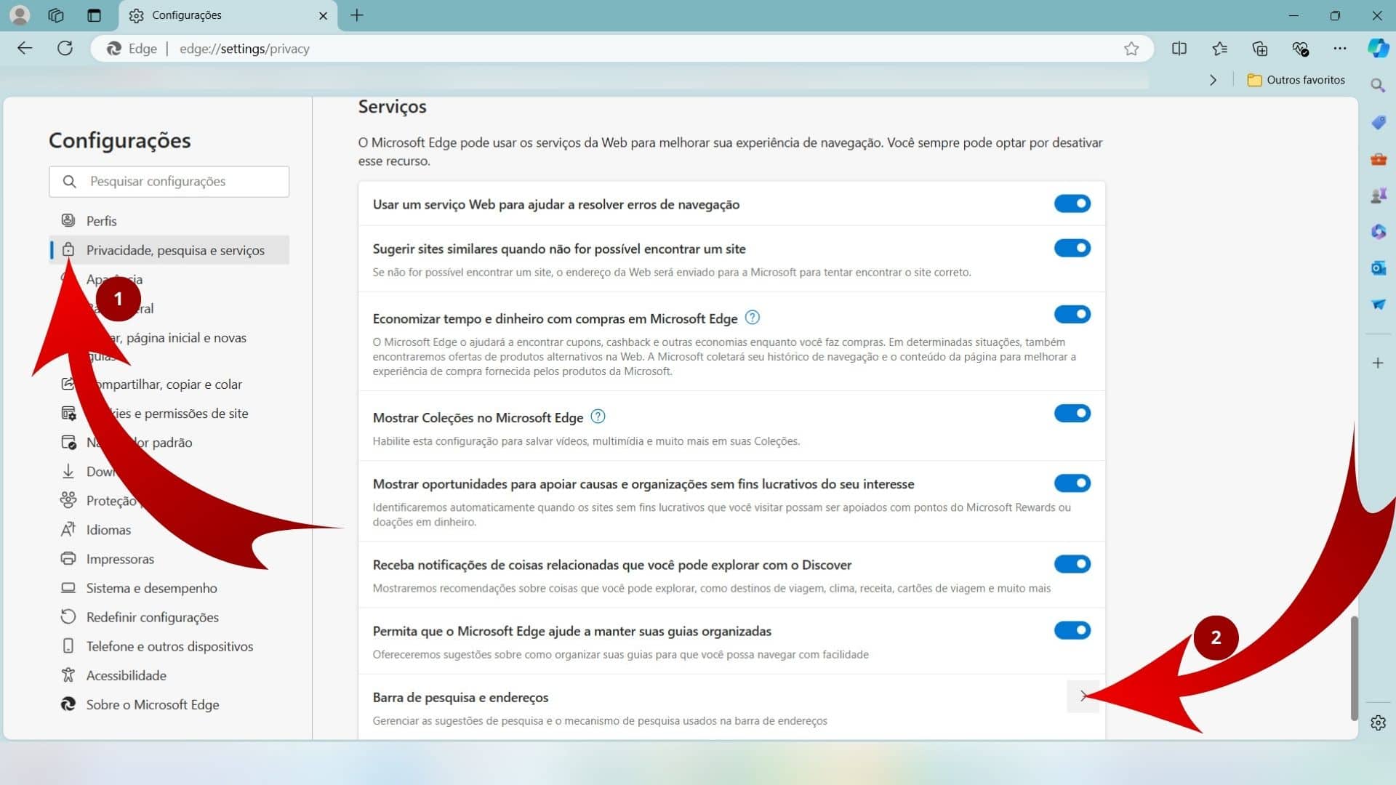Open the sidebar Outlook icon
Screen dimensions: 1396x785
click(1378, 267)
